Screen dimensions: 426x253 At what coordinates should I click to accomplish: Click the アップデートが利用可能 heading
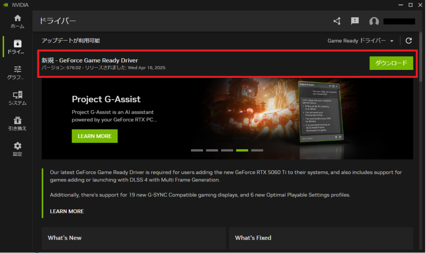click(x=71, y=40)
